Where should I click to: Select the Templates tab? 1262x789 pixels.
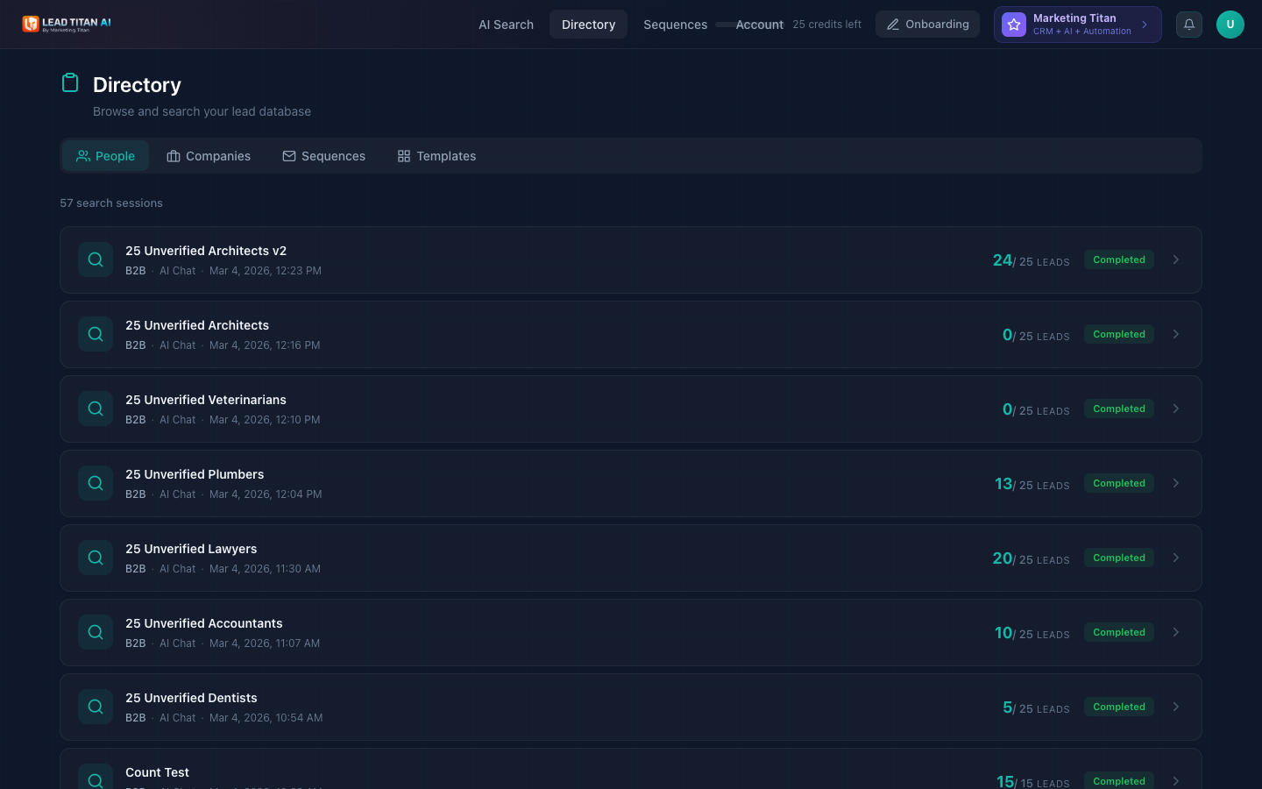coord(436,155)
